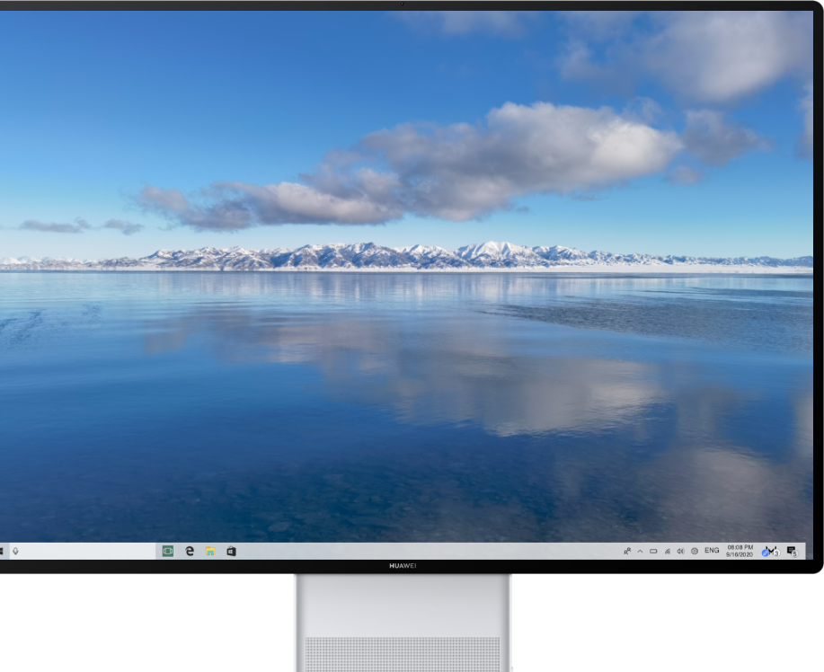Click the taskbar search input box

tap(81, 551)
